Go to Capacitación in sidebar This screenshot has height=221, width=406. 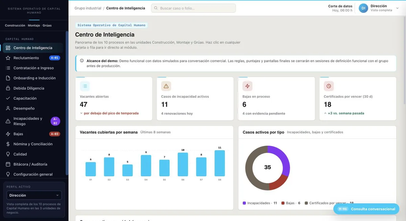[x=33, y=98]
